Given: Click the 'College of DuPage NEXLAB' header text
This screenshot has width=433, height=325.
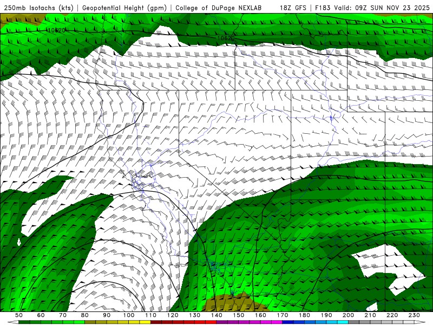Looking at the screenshot, I should click(x=218, y=8).
